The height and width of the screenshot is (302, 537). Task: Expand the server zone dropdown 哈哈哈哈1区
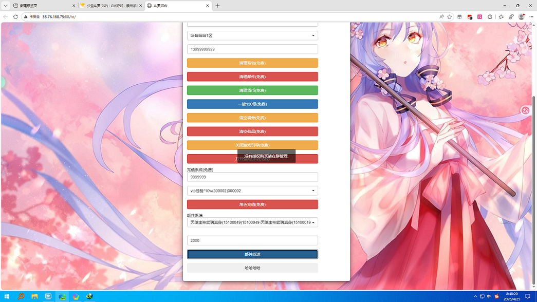click(252, 36)
